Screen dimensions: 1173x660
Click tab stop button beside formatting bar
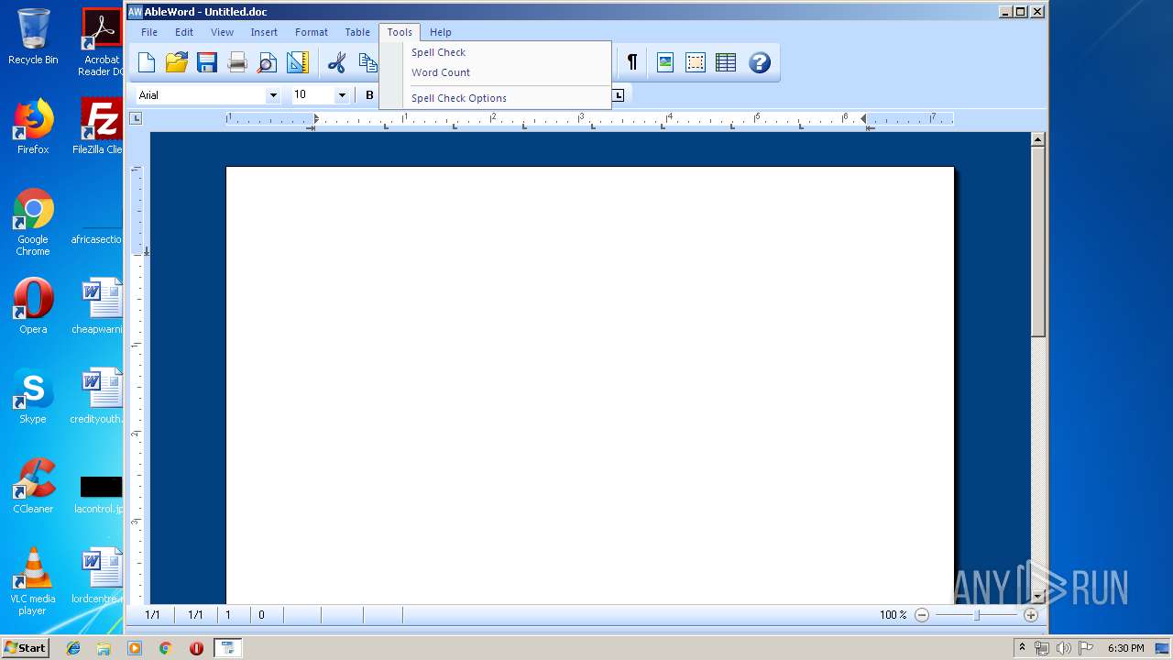pyautogui.click(x=619, y=94)
